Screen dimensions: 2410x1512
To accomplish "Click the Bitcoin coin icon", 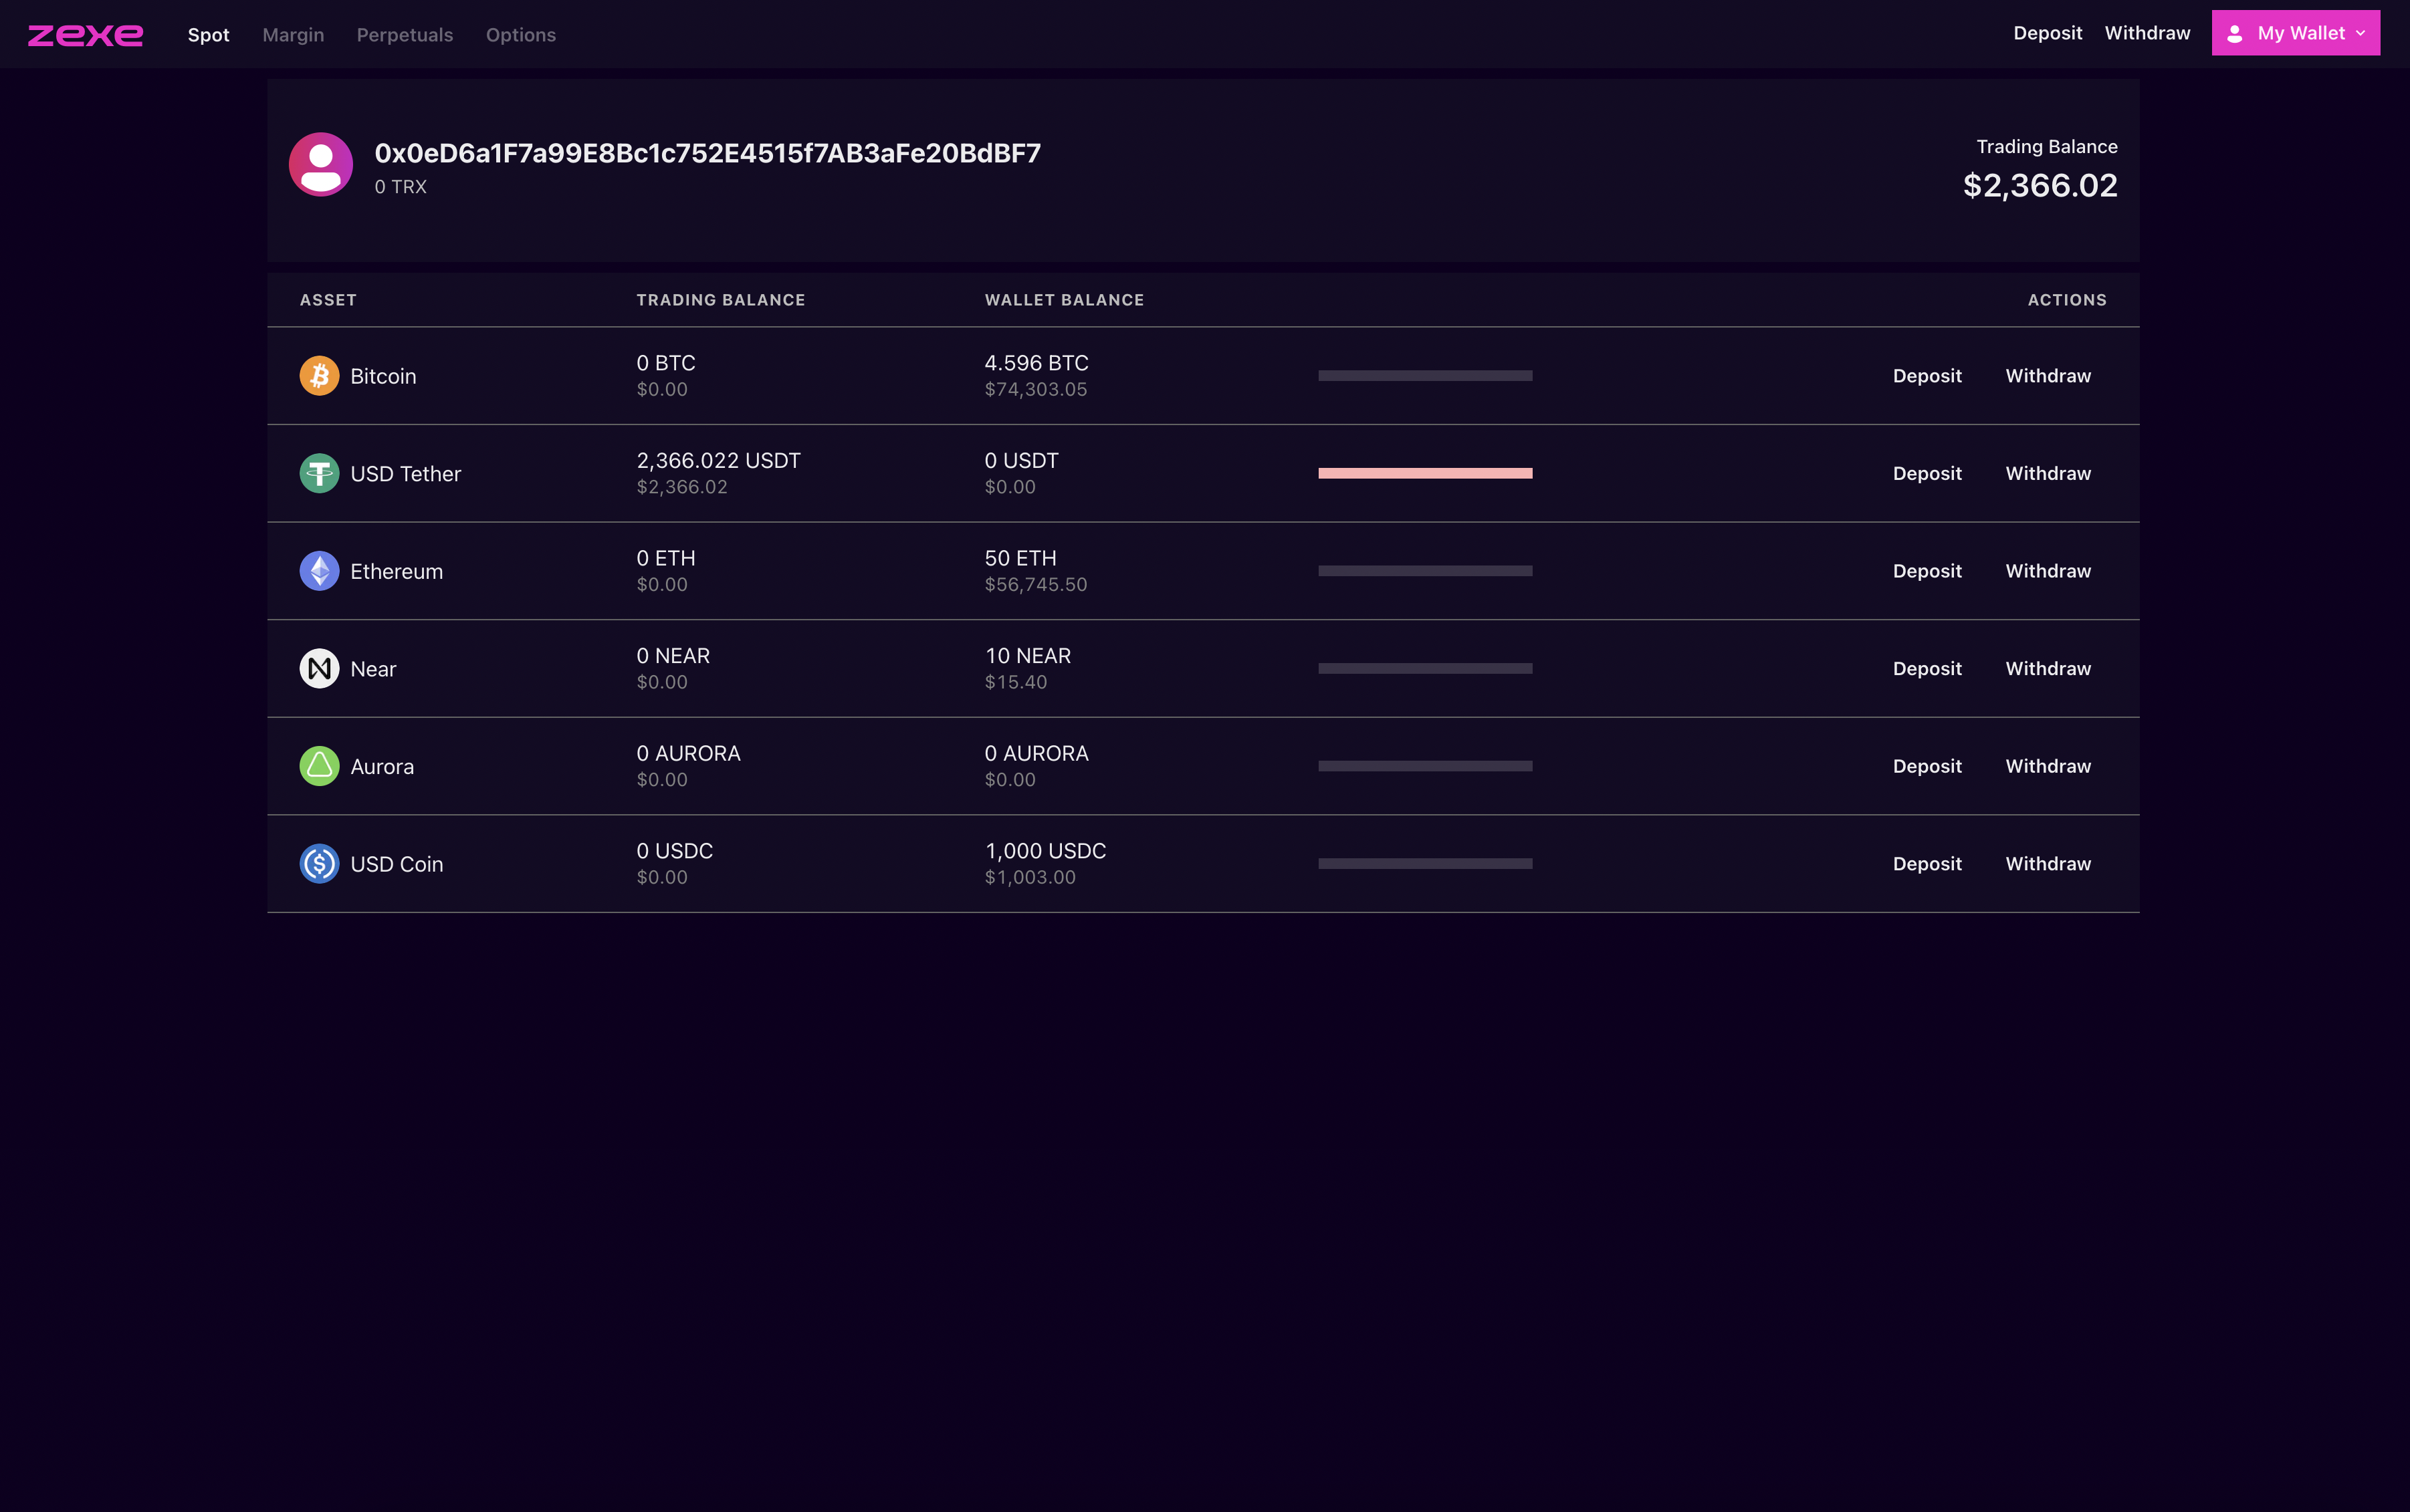I will point(319,376).
